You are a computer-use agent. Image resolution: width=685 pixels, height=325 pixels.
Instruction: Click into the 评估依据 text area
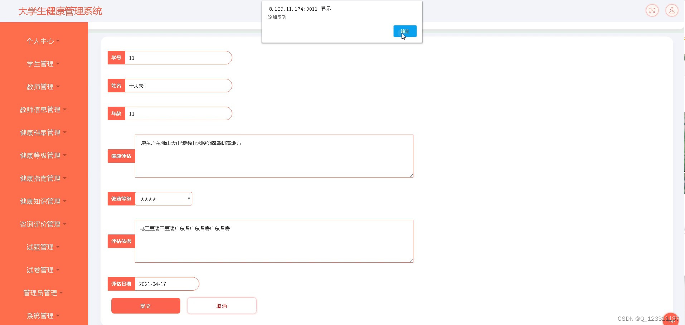(274, 241)
